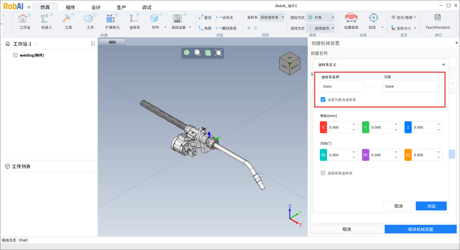Measure 角度 angle

click(x=205, y=28)
